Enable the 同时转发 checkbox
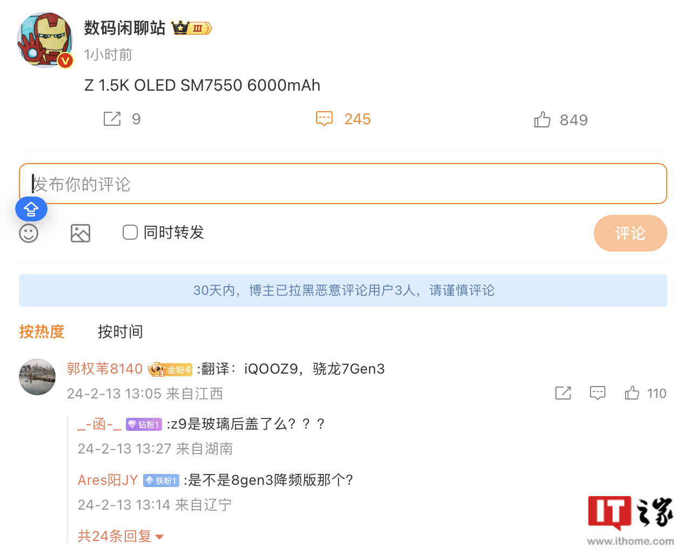The image size is (684, 555). [x=130, y=233]
